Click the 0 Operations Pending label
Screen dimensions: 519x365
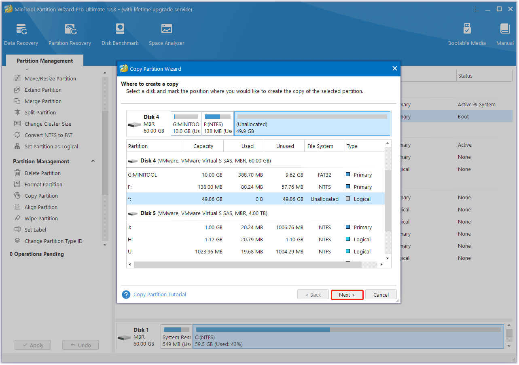(x=37, y=254)
